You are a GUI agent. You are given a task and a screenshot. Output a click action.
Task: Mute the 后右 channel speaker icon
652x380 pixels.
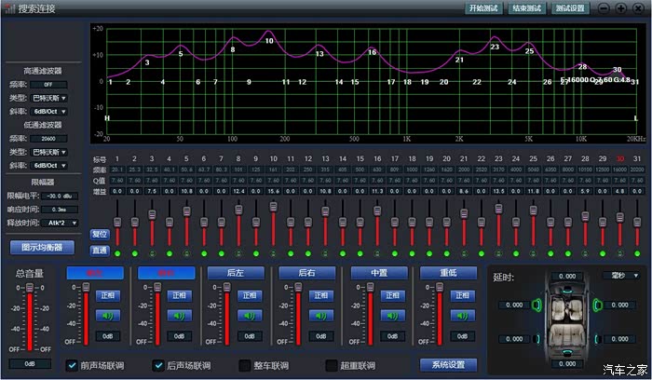[x=320, y=316]
